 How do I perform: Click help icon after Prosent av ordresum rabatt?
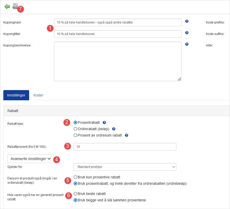pyautogui.click(x=126, y=135)
